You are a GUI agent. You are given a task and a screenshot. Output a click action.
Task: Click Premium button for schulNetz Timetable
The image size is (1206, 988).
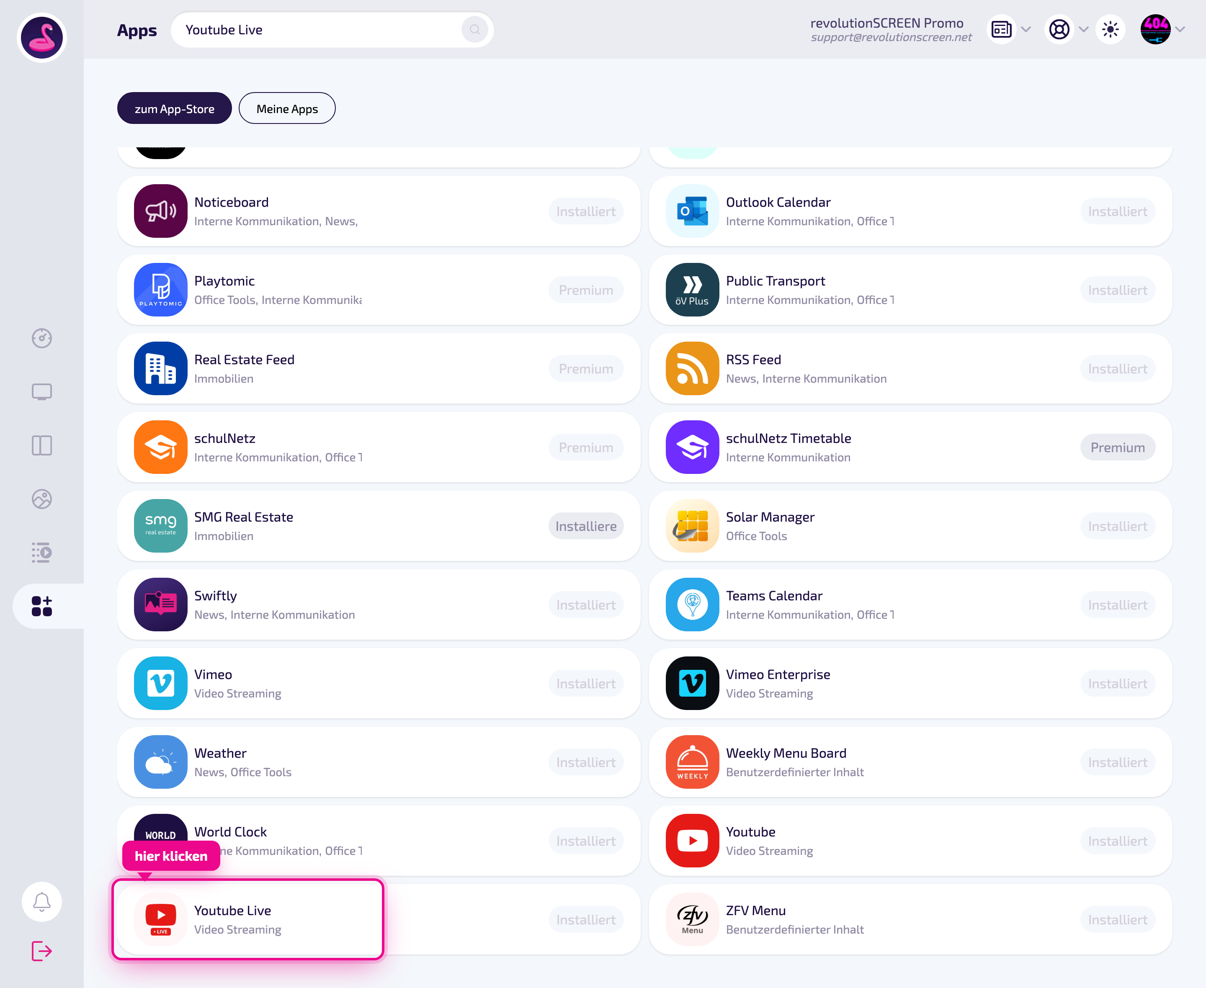pyautogui.click(x=1117, y=448)
